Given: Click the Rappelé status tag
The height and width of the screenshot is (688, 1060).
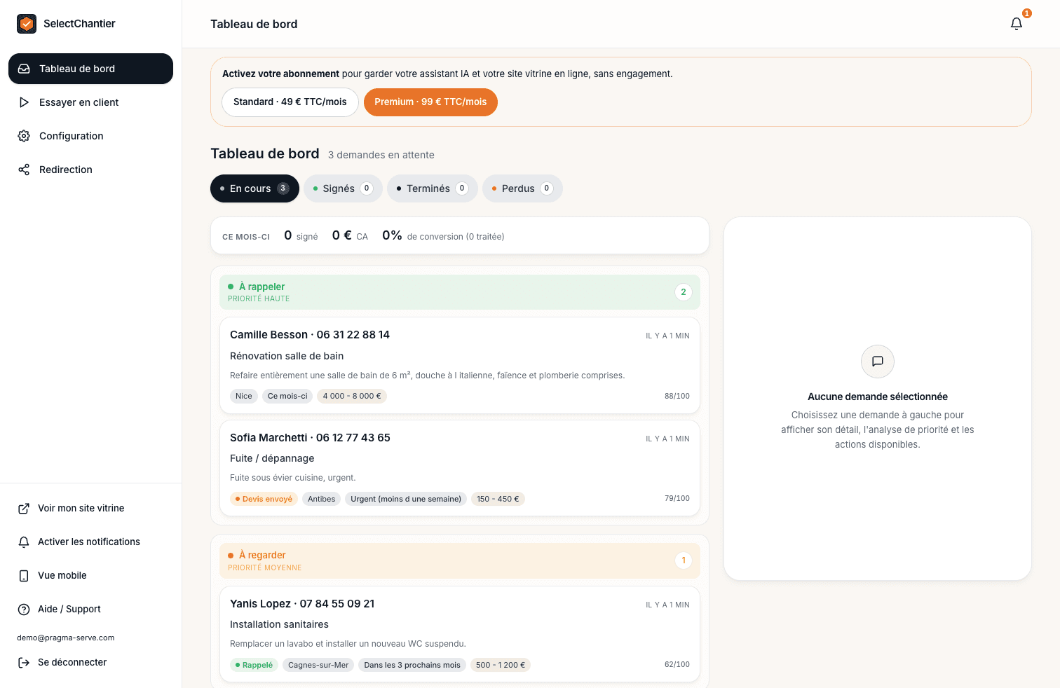Looking at the screenshot, I should point(254,665).
